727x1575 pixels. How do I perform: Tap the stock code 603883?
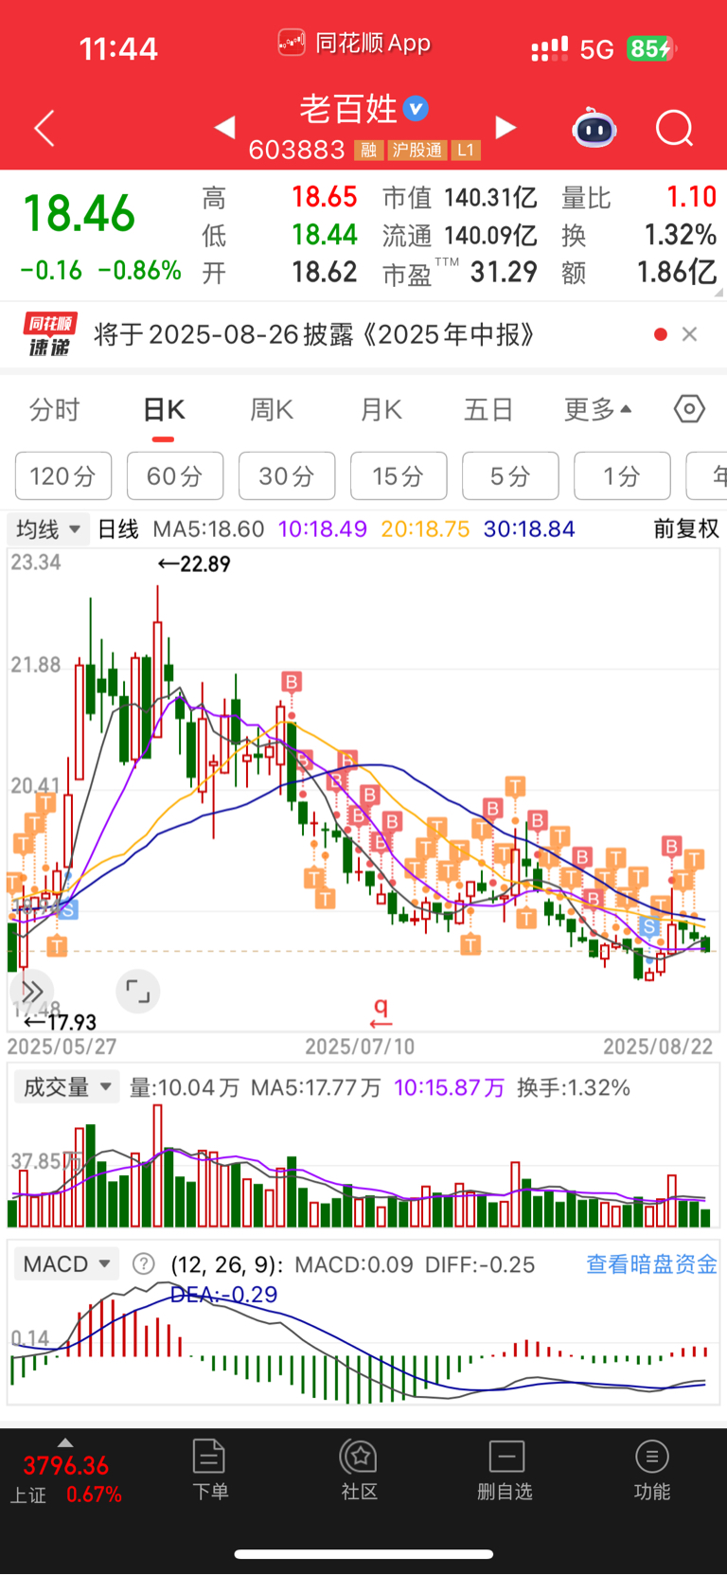[x=296, y=150]
